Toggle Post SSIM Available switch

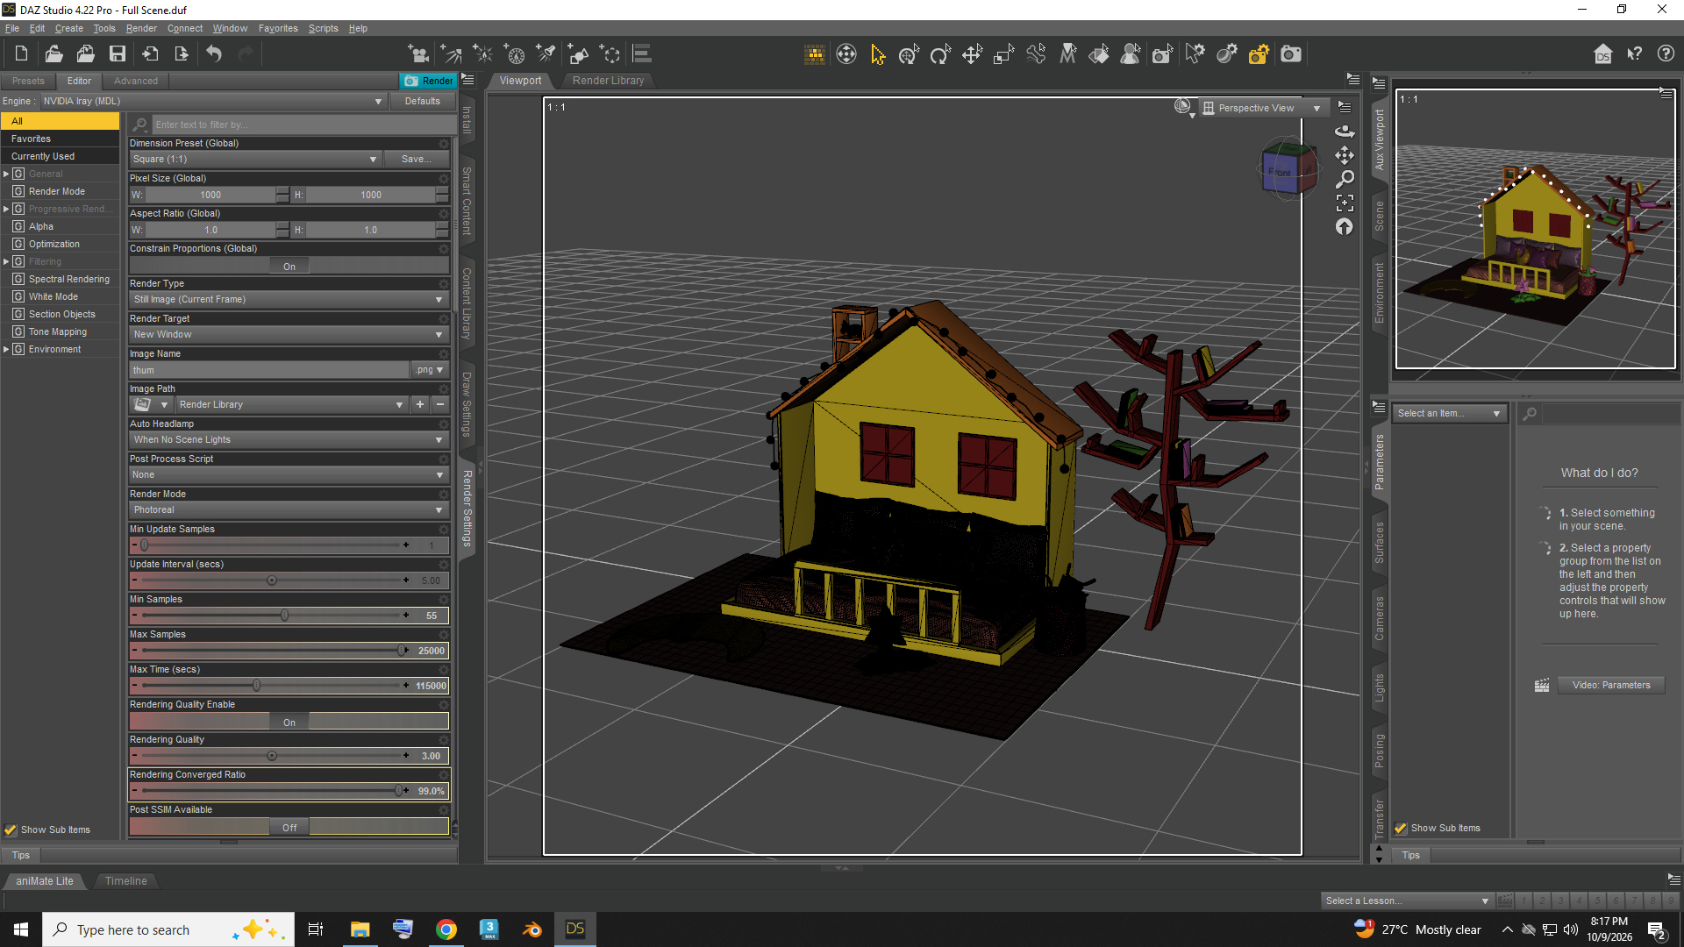tap(289, 828)
